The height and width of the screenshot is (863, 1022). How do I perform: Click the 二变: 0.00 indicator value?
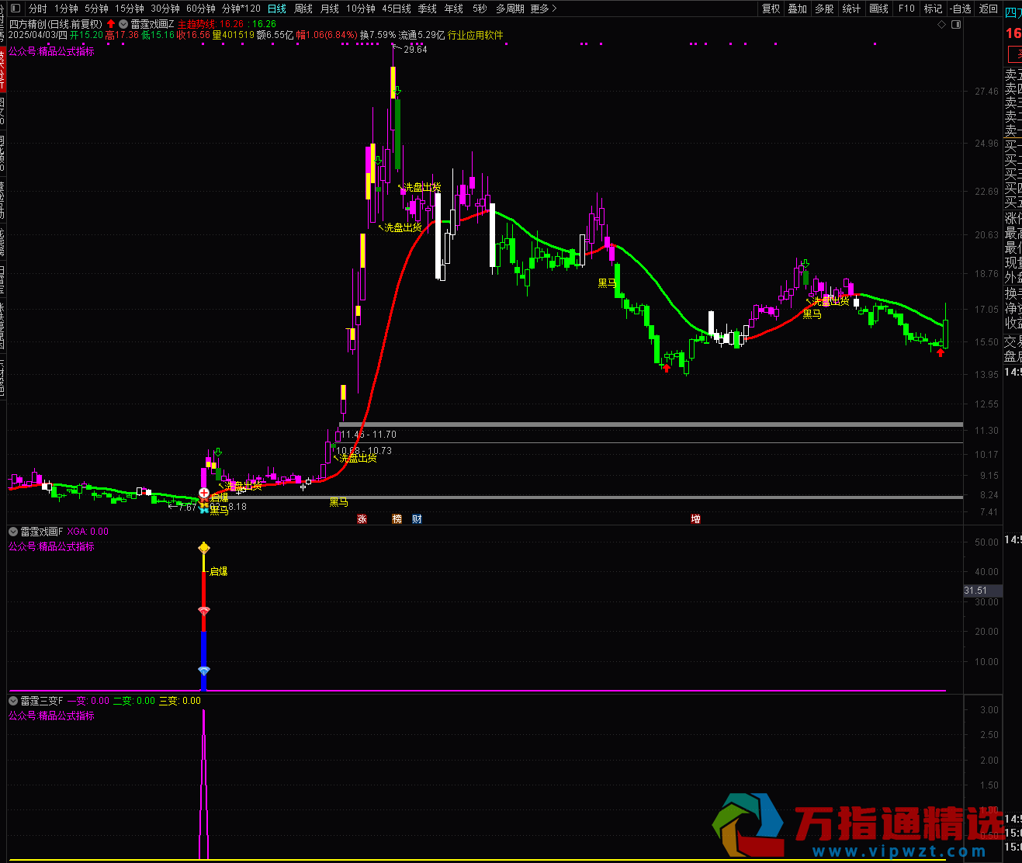[134, 701]
